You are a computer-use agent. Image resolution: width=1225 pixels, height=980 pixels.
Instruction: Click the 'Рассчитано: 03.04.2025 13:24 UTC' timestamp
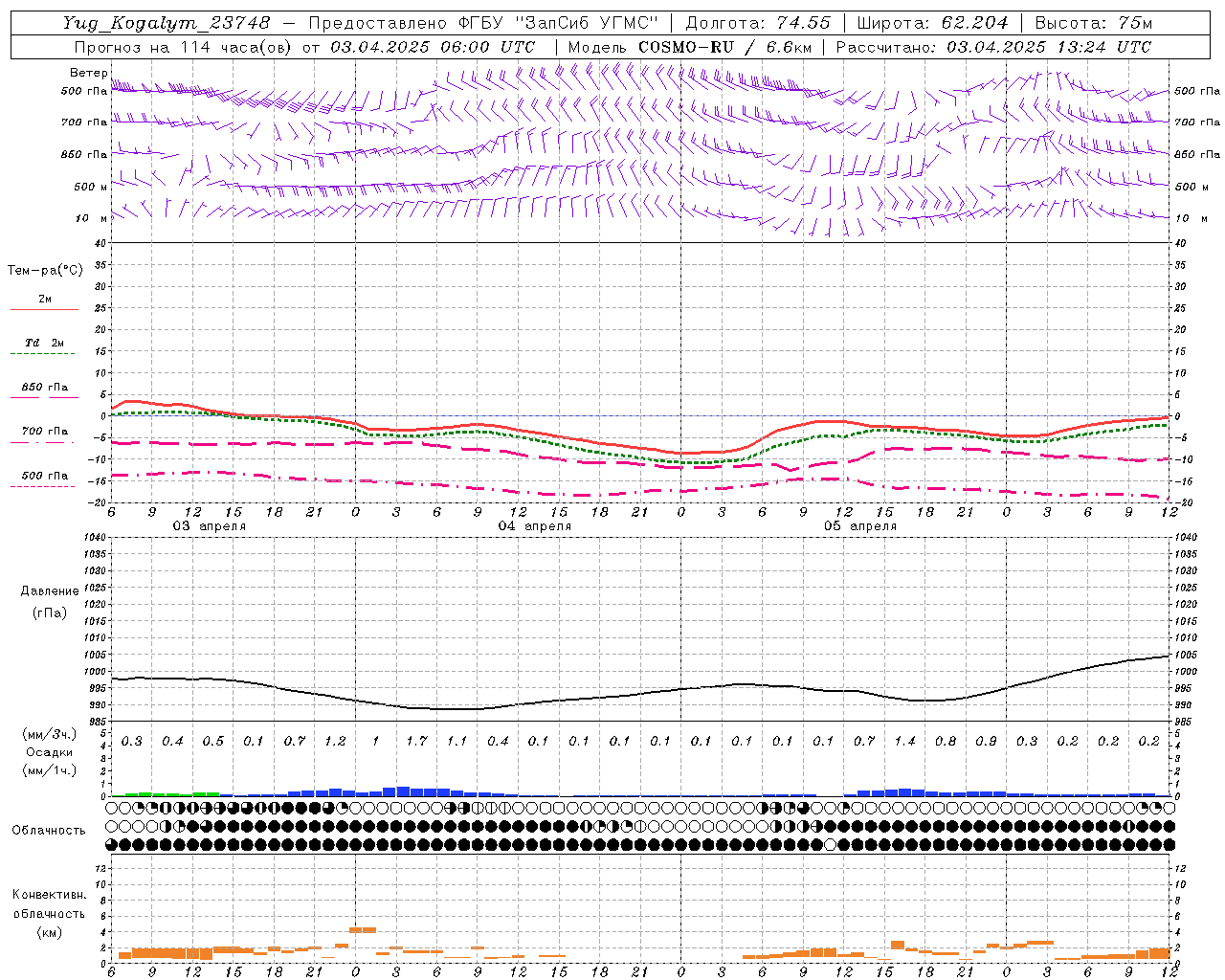tap(993, 47)
